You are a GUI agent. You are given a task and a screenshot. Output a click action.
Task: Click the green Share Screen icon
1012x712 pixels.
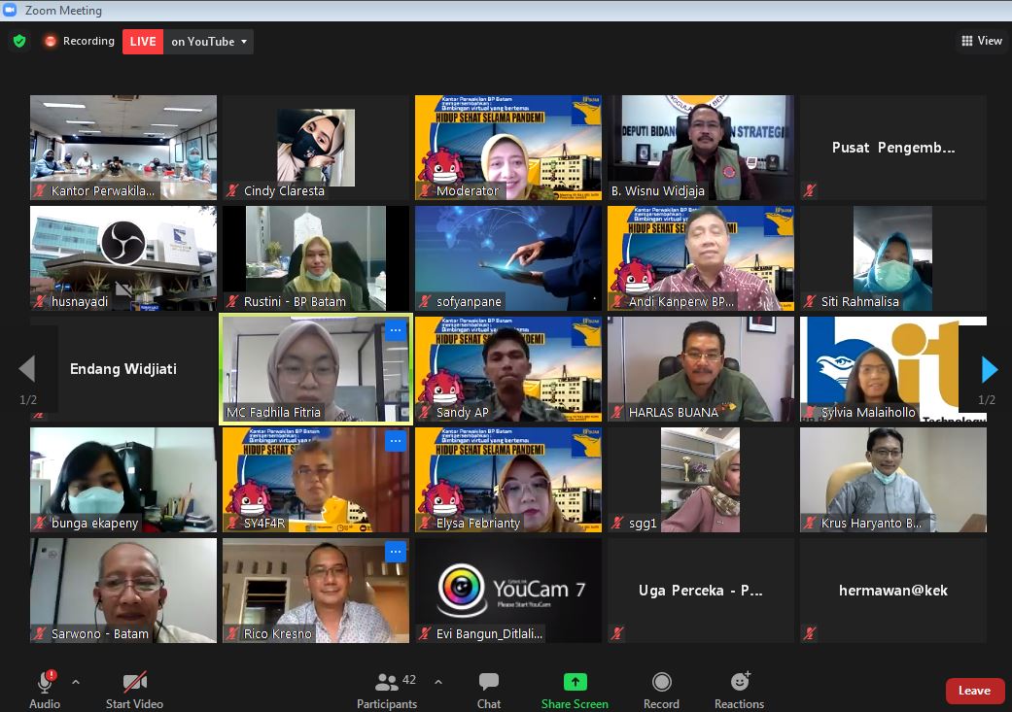tap(575, 683)
